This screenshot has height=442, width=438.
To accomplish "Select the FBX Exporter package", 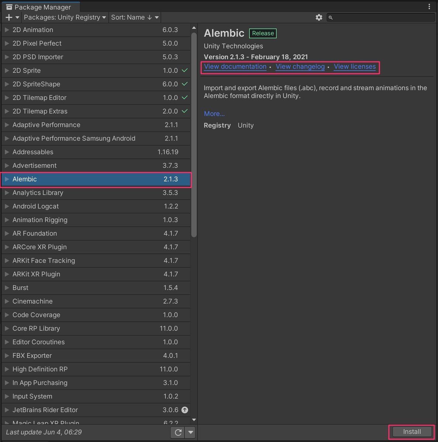I will point(96,356).
